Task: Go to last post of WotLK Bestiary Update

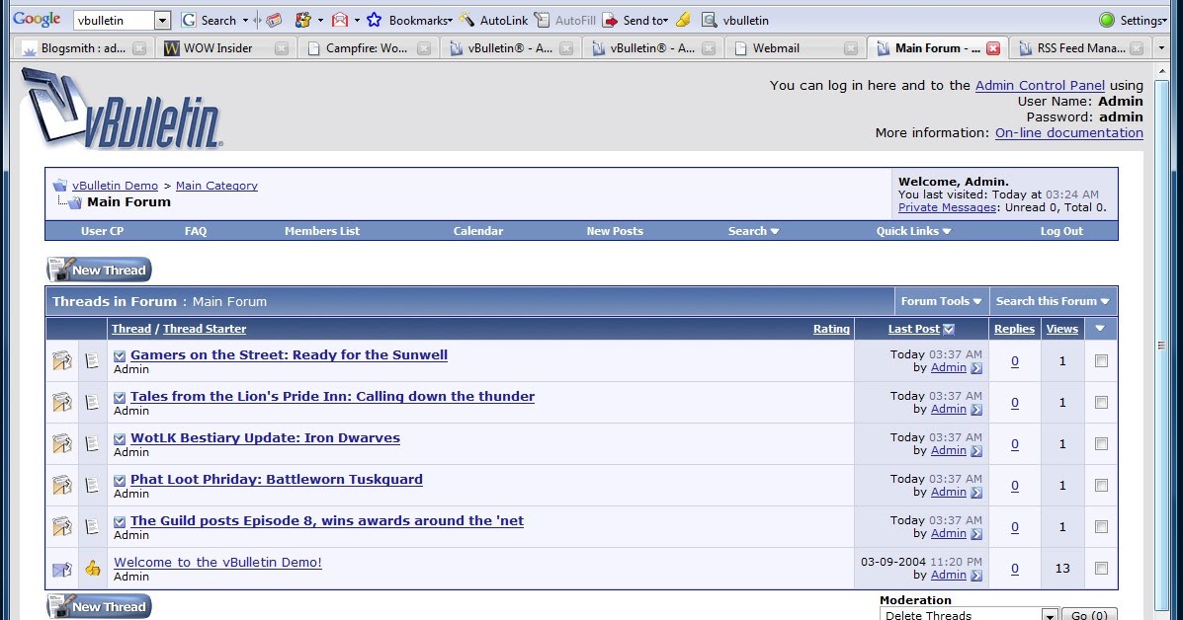Action: click(976, 451)
